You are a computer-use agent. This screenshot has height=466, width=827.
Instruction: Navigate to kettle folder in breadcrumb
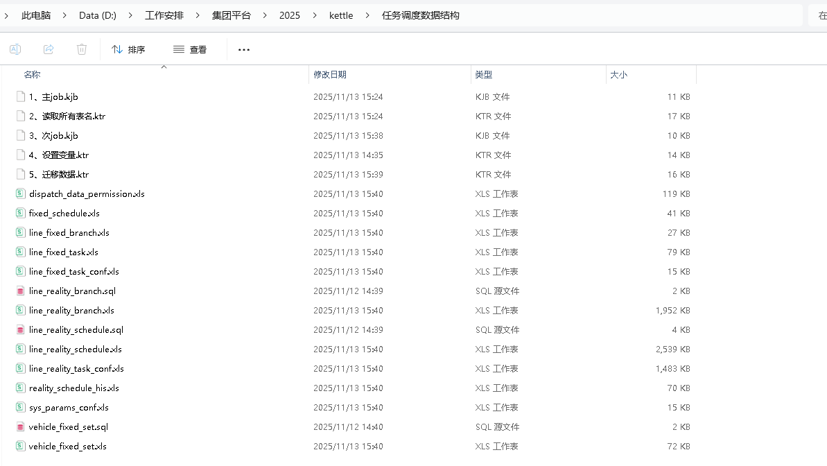[x=341, y=15]
